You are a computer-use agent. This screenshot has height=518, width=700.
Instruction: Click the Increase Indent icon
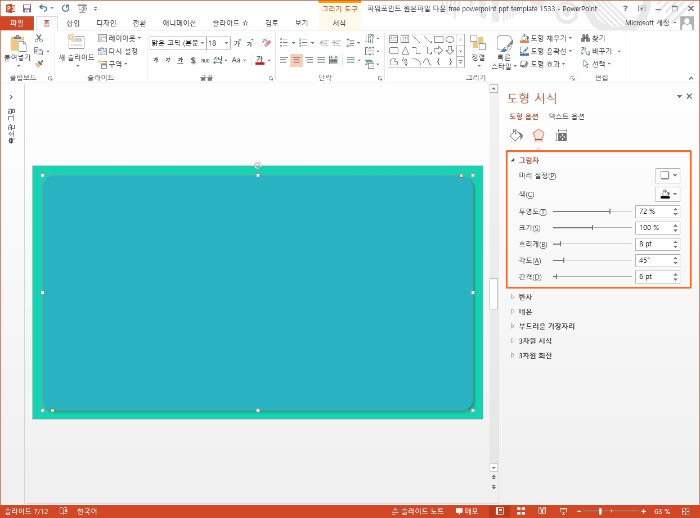tap(336, 43)
